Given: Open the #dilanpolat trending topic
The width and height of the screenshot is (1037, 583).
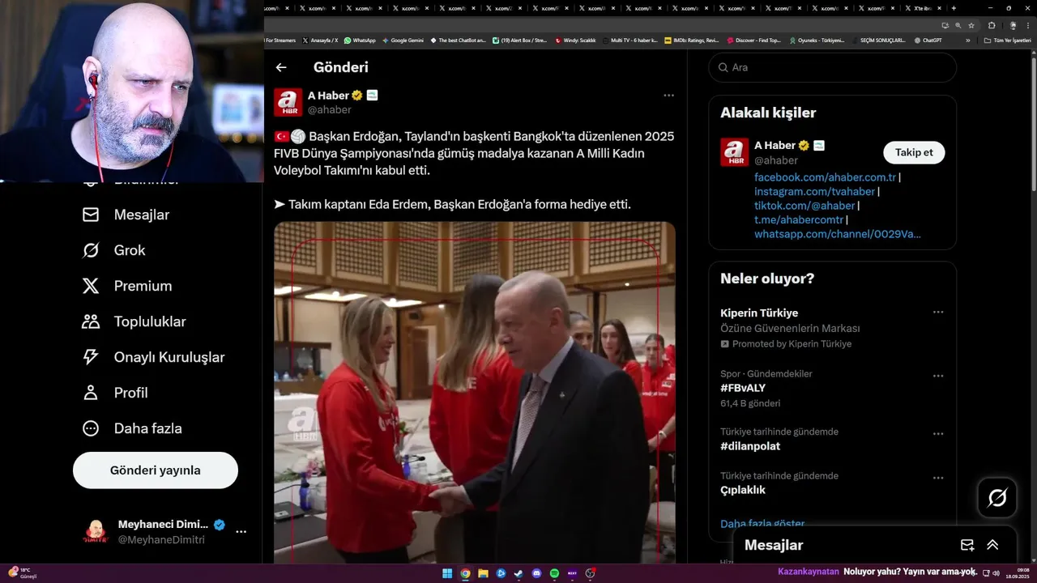Looking at the screenshot, I should coord(750,446).
